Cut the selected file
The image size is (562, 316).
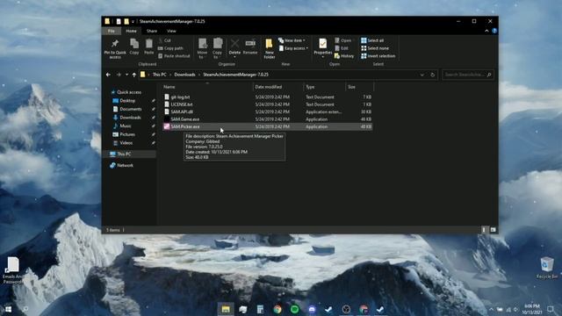[x=165, y=40]
